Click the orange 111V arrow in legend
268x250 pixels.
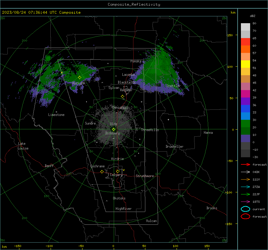[x=245, y=179]
